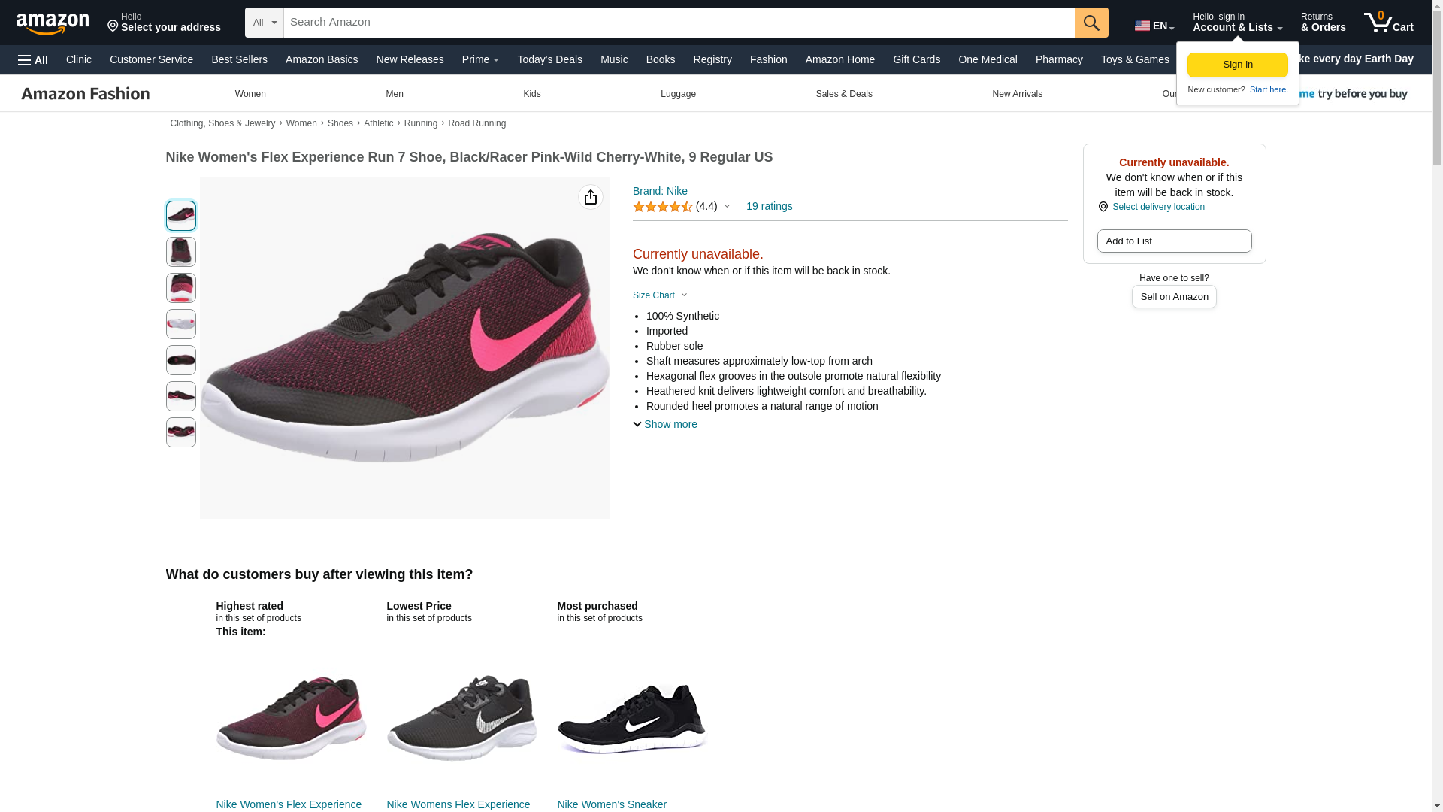
Task: Open the All hamburger menu
Action: point(33,60)
